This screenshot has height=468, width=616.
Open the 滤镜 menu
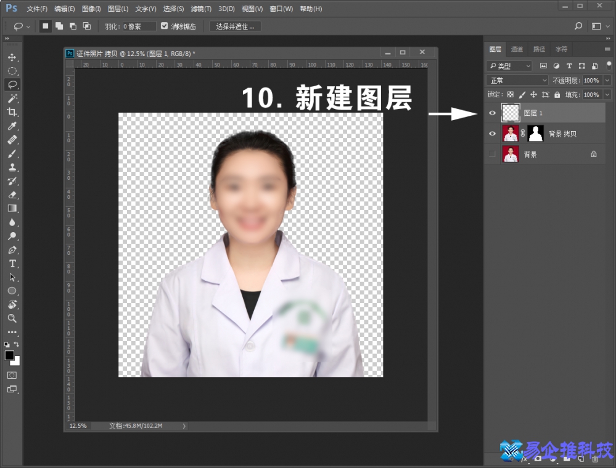(200, 9)
